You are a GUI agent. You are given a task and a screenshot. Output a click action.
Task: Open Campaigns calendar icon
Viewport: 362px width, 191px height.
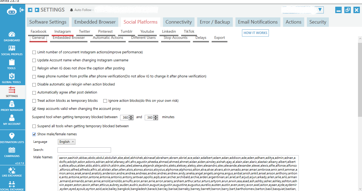(x=12, y=150)
